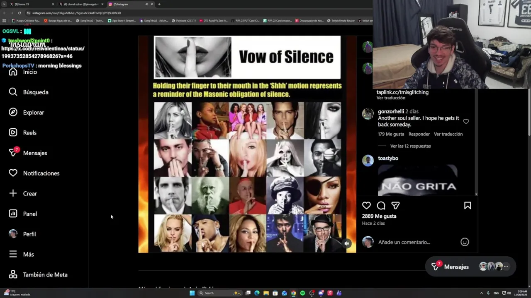Go to Explorar page
This screenshot has height=298, width=531.
tap(27, 113)
